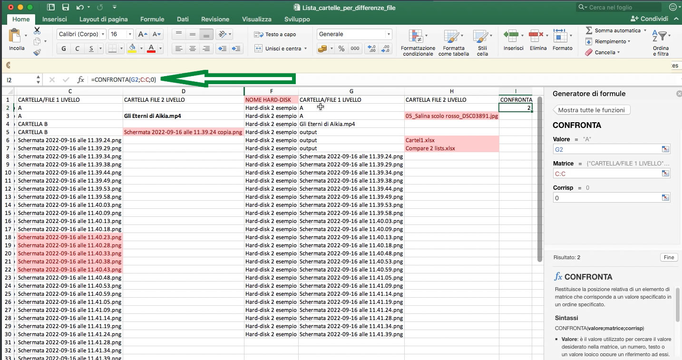Expand font color dropdown arrow
This screenshot has height=360, width=682.
pos(161,49)
